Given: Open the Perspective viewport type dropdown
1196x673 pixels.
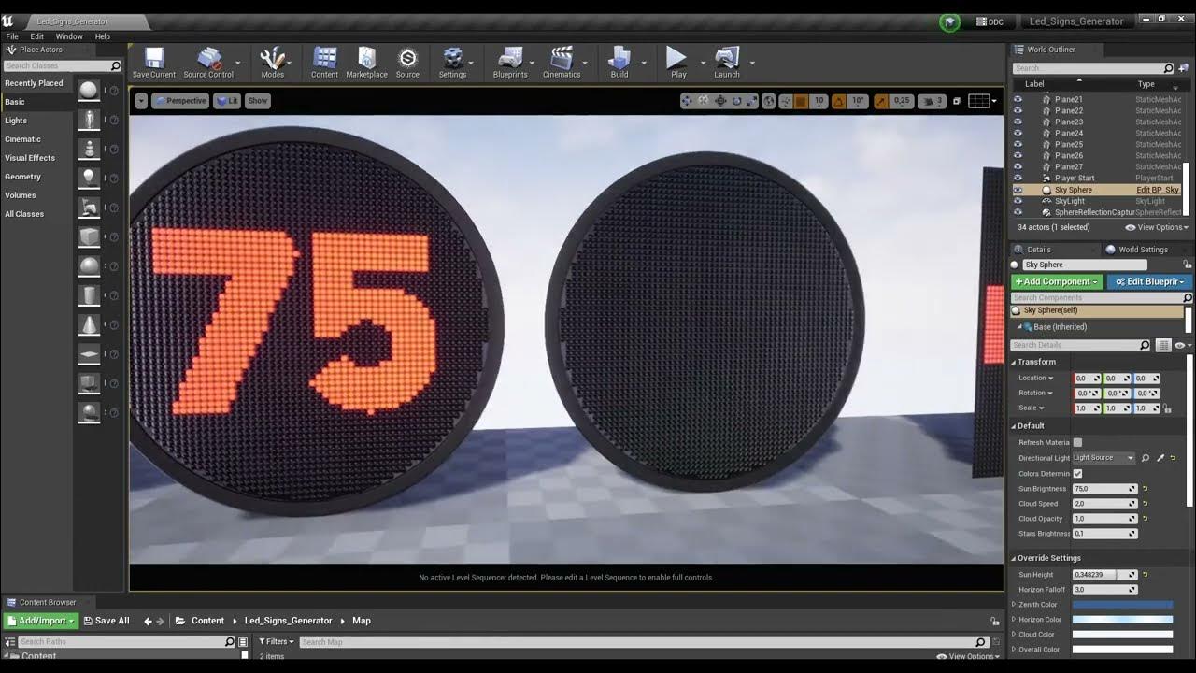Looking at the screenshot, I should 180,101.
